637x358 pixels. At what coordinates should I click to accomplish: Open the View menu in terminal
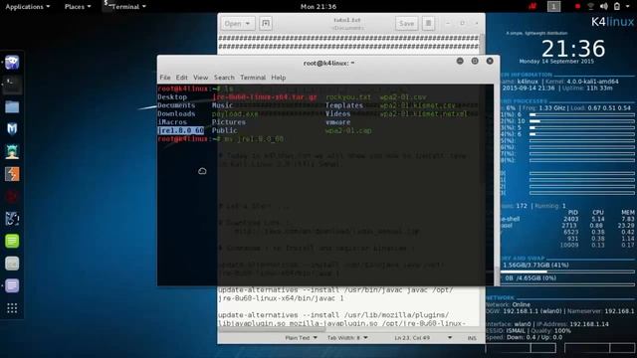tap(201, 78)
